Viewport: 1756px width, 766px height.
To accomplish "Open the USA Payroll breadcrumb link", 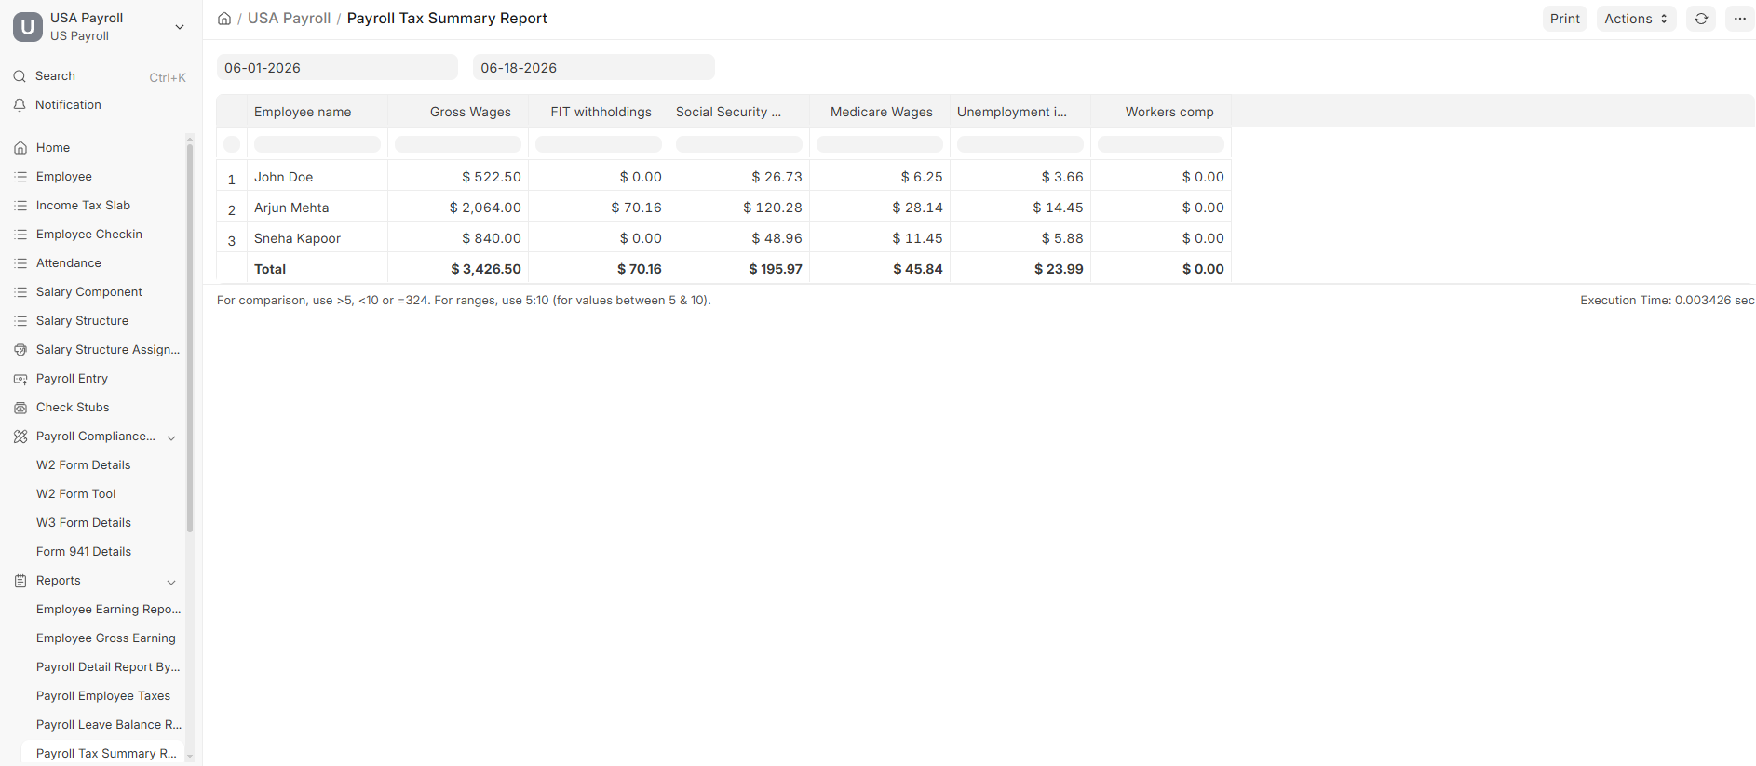I will [289, 19].
